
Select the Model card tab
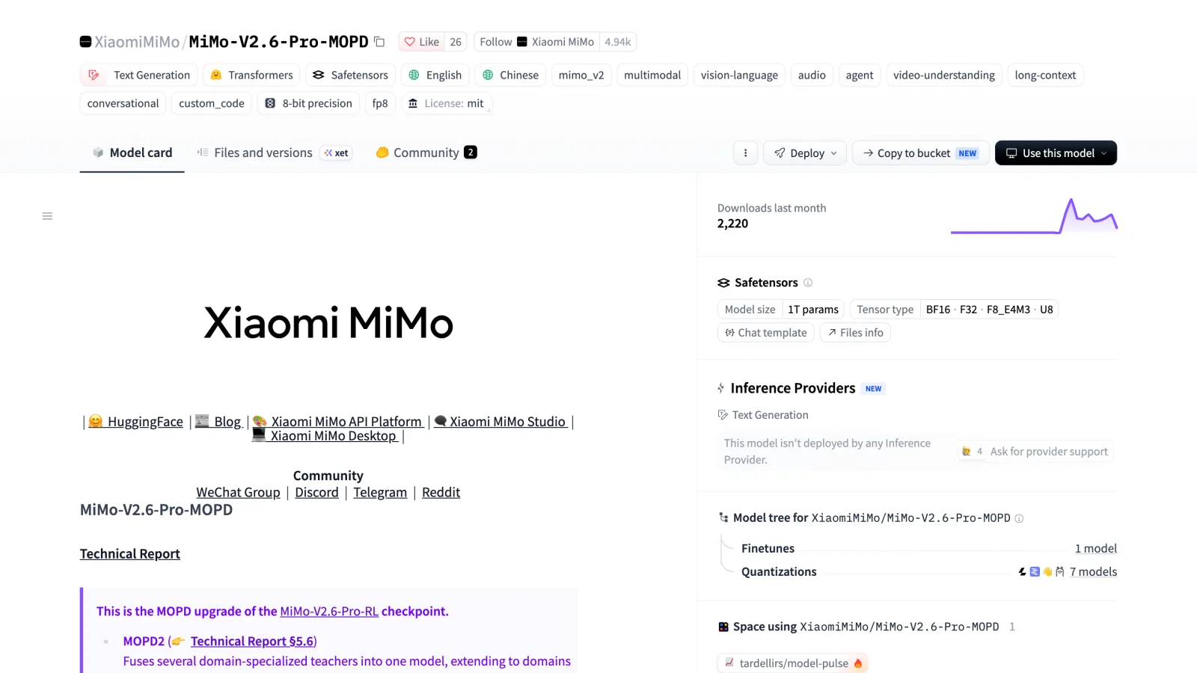pyautogui.click(x=132, y=153)
